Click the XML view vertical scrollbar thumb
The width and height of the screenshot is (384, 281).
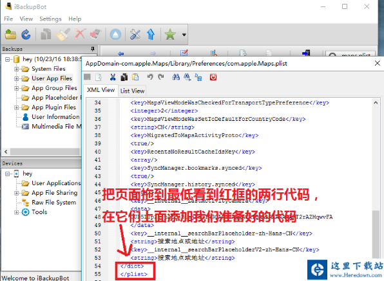(376, 233)
